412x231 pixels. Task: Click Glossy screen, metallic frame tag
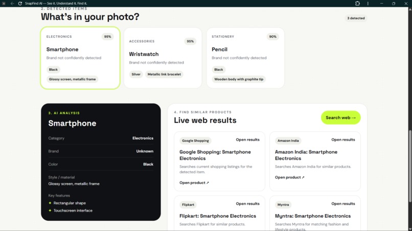pyautogui.click(x=72, y=79)
